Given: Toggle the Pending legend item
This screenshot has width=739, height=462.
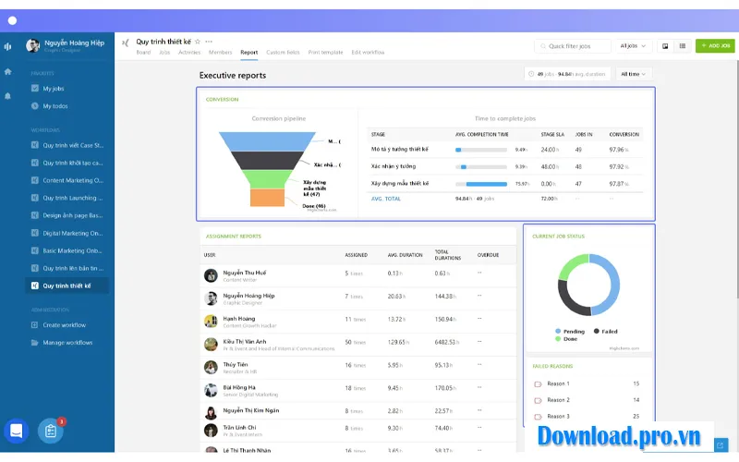Looking at the screenshot, I should click(x=570, y=332).
